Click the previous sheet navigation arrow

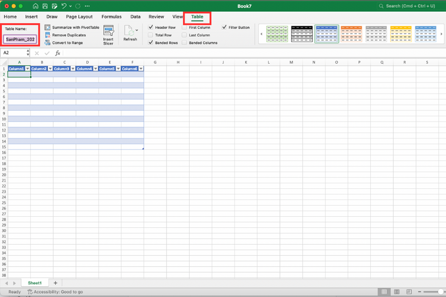coord(7,283)
